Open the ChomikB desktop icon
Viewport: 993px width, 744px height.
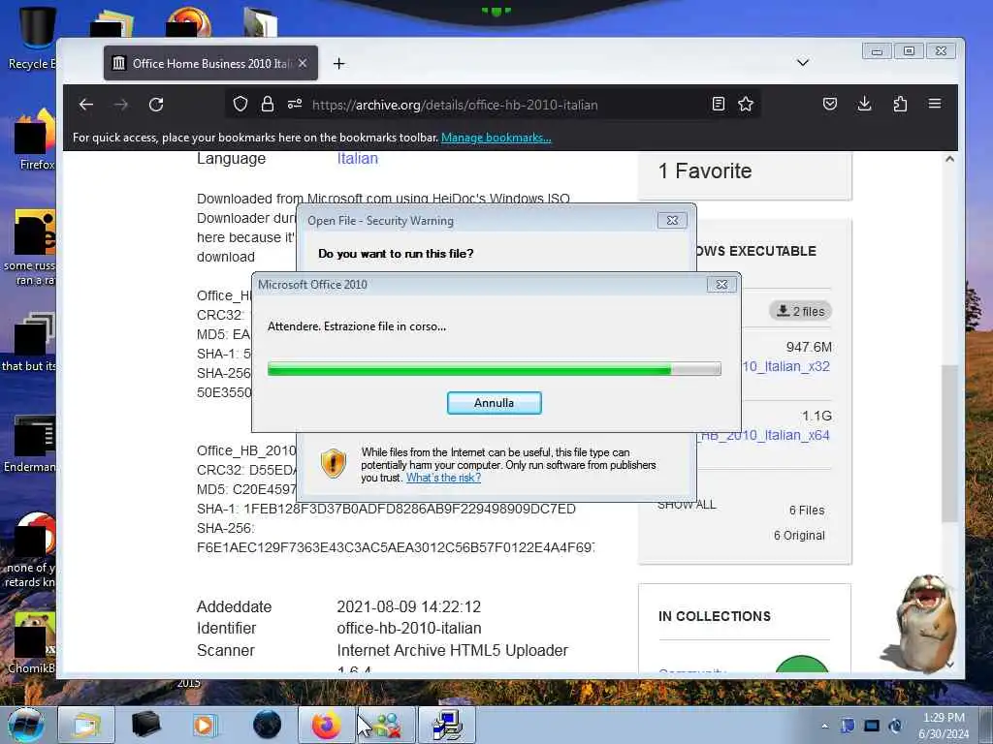[x=32, y=641]
